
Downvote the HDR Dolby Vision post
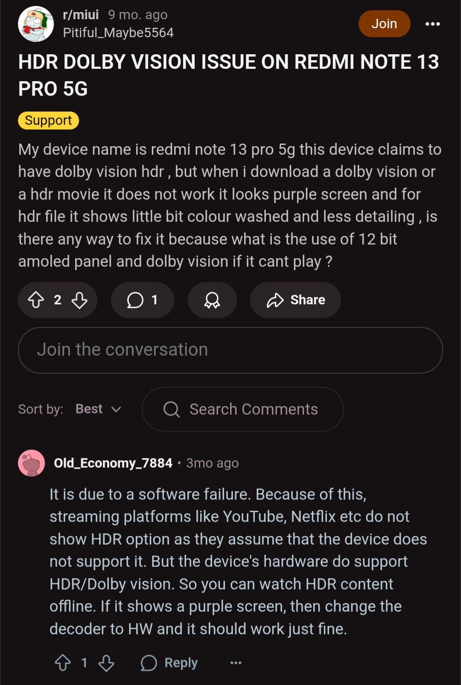pos(79,300)
